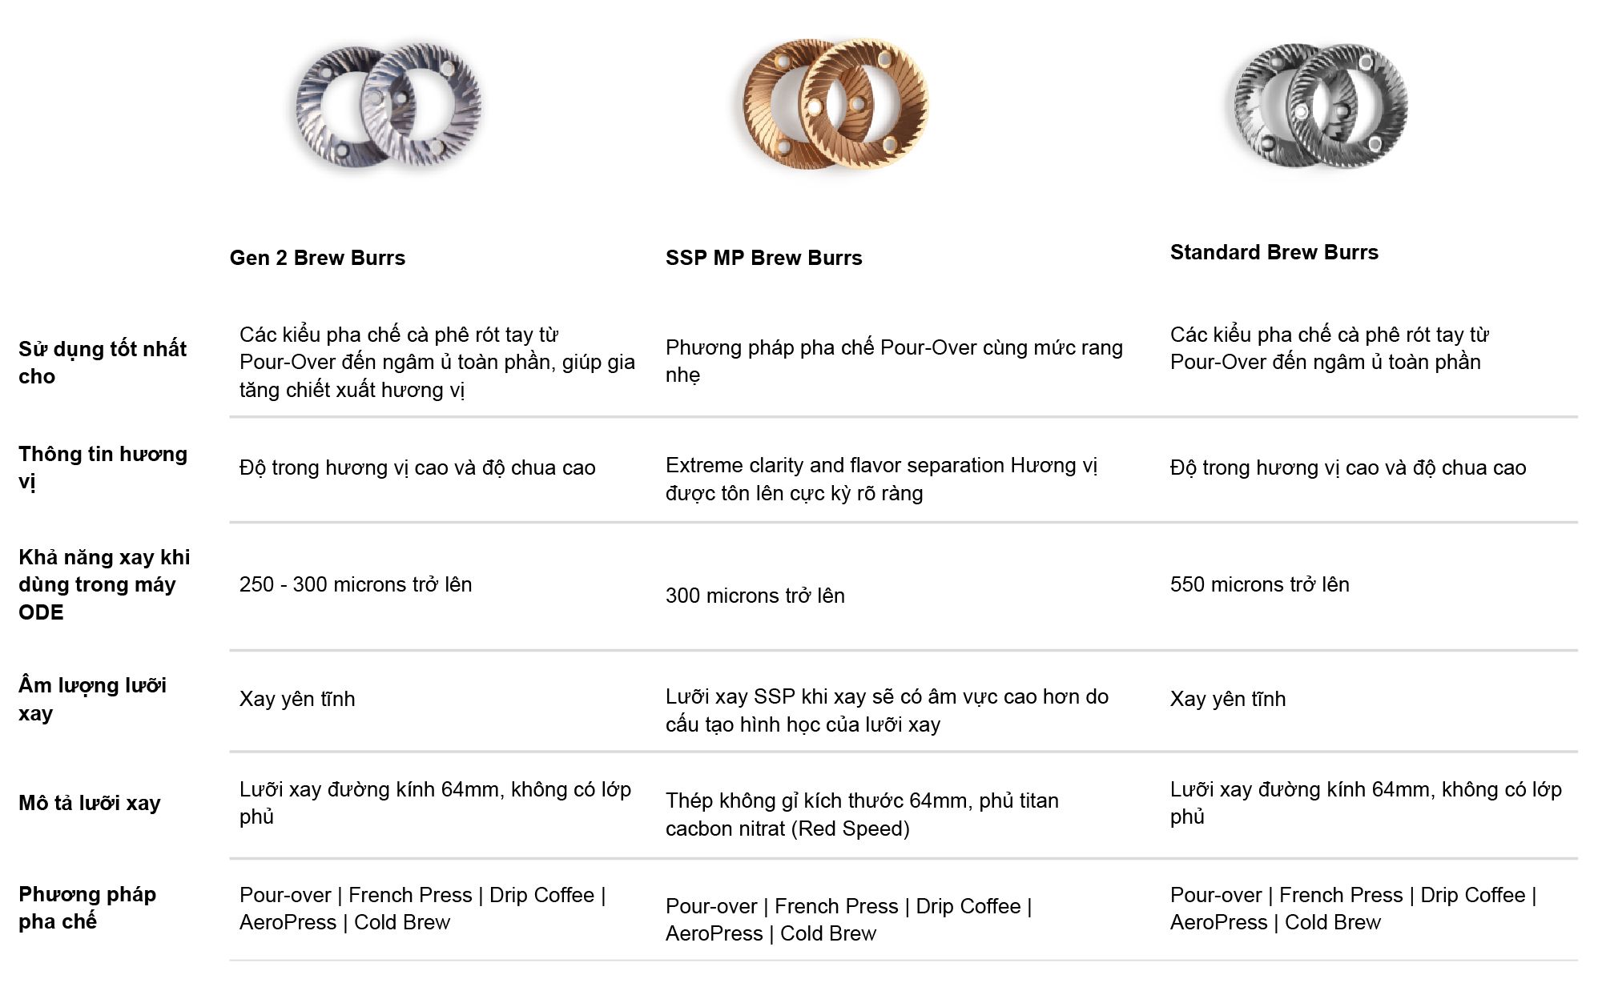
Task: Click the dark Standard Brew Burrs image
Action: click(x=1320, y=106)
